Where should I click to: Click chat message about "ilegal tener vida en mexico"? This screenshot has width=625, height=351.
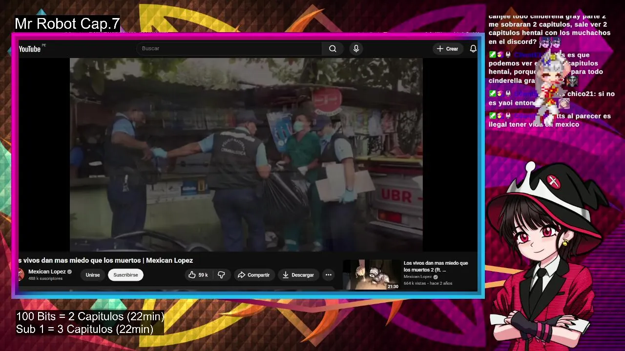[550, 120]
